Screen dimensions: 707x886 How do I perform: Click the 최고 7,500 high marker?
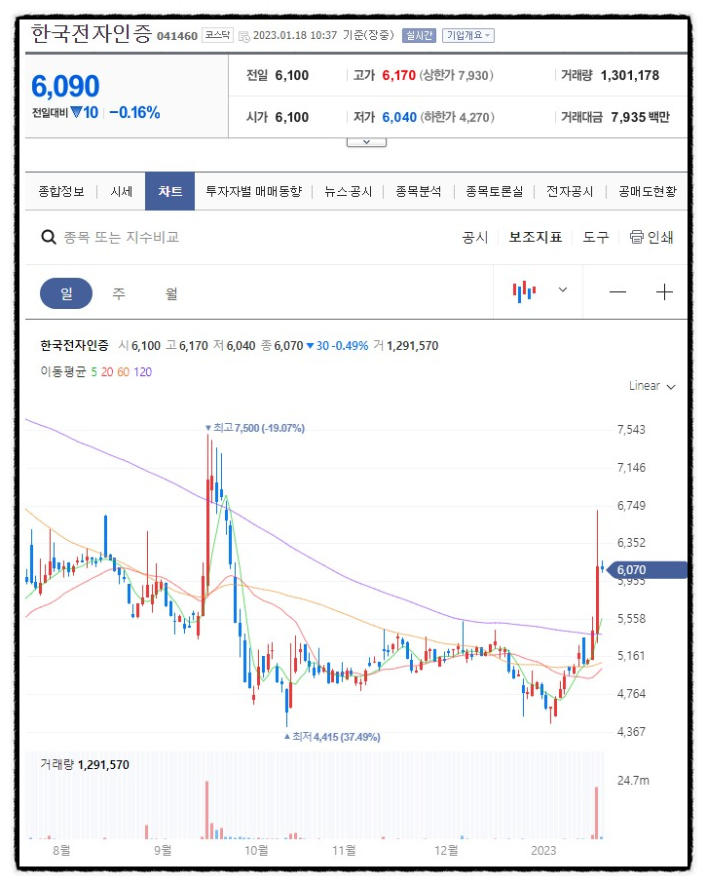[255, 428]
